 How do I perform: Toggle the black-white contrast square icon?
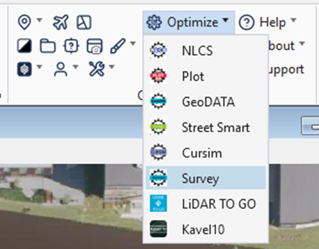[24, 46]
